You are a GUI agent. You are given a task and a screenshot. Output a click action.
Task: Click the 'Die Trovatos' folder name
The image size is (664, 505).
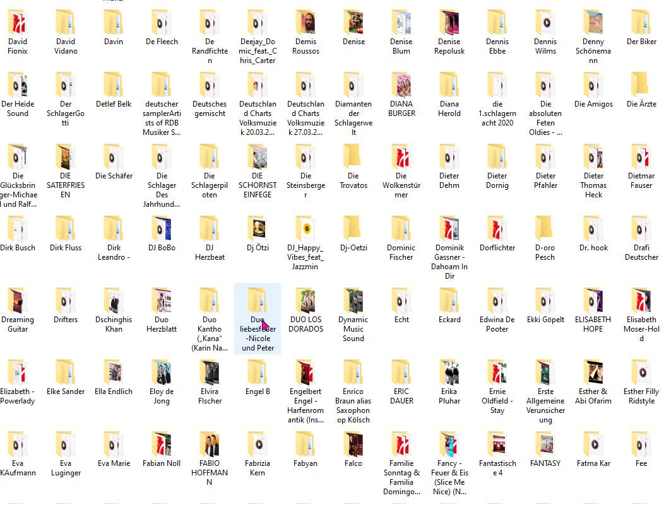coord(353,180)
